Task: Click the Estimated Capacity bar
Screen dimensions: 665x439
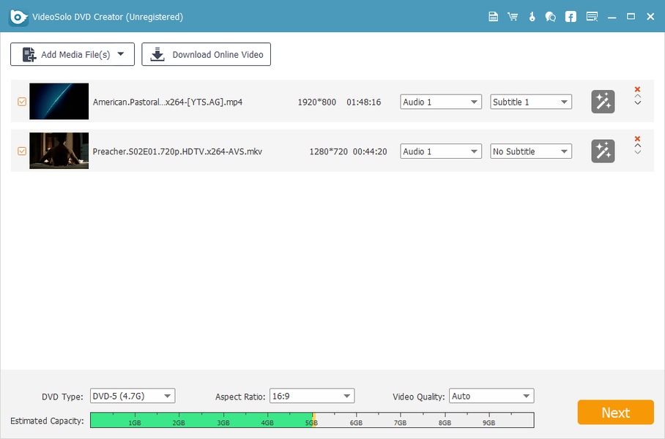Action: 312,420
